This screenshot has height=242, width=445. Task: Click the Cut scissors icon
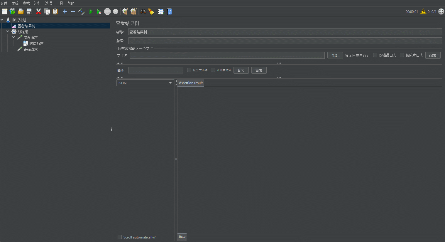[x=38, y=12]
